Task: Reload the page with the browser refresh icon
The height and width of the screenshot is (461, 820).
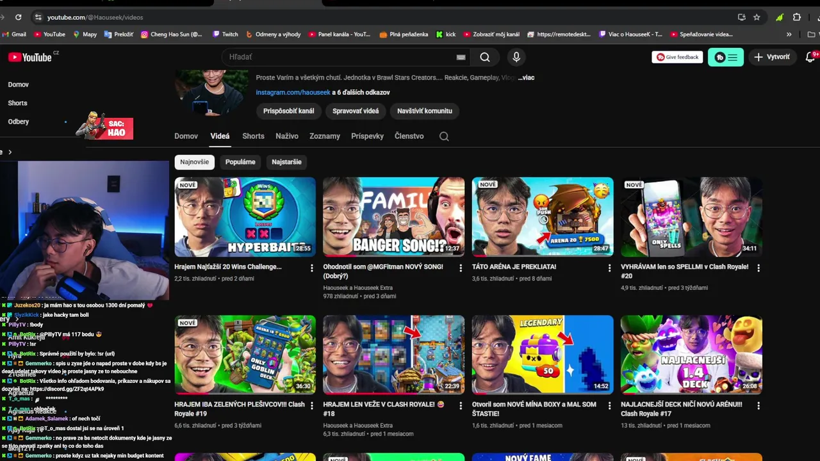Action: [x=18, y=17]
